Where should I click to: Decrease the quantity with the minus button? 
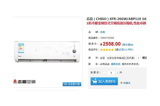coord(105,73)
